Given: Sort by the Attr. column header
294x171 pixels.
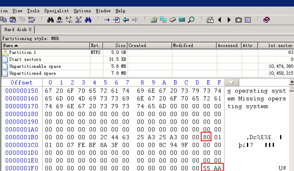Looking at the screenshot, I should coord(249,45).
